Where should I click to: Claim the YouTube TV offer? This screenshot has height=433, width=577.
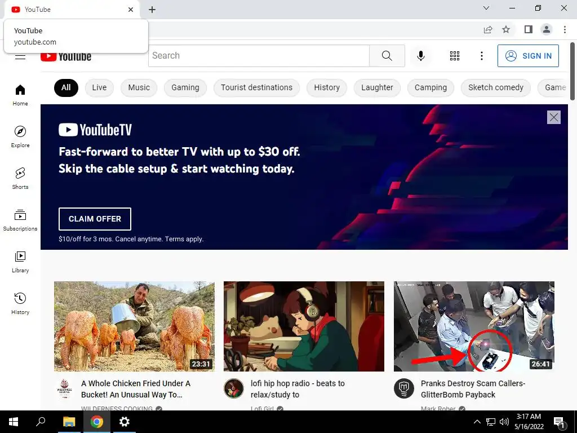(x=95, y=219)
